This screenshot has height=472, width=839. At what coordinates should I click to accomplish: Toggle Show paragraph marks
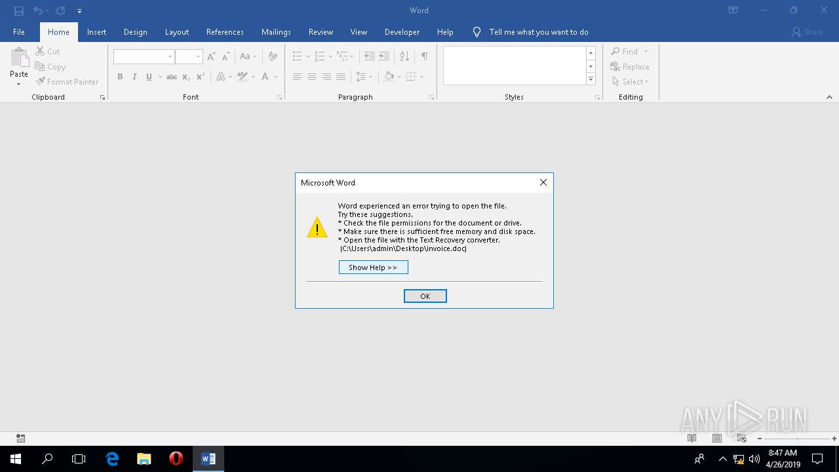[425, 56]
